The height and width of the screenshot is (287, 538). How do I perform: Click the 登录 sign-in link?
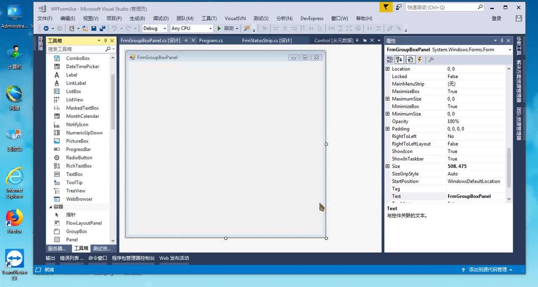496,18
